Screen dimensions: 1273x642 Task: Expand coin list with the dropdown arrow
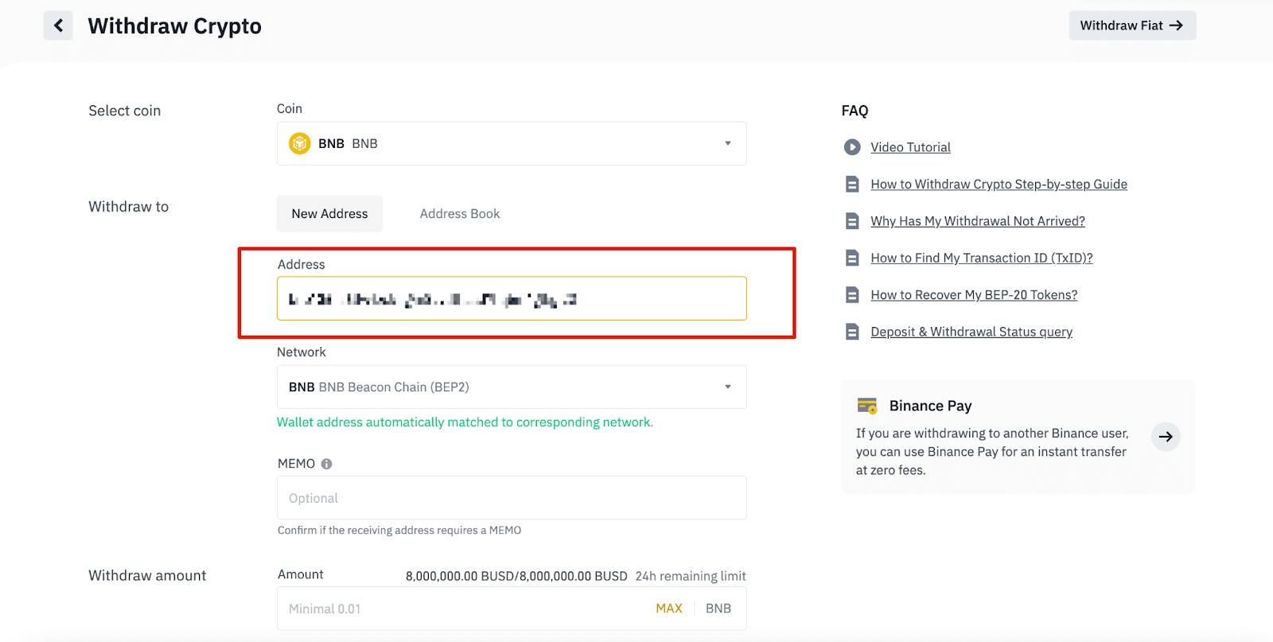727,143
